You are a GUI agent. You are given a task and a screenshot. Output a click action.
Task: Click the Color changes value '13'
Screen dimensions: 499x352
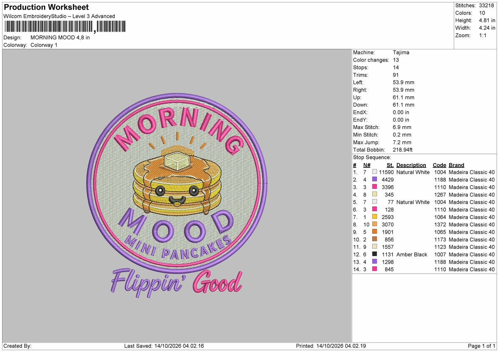pos(396,60)
